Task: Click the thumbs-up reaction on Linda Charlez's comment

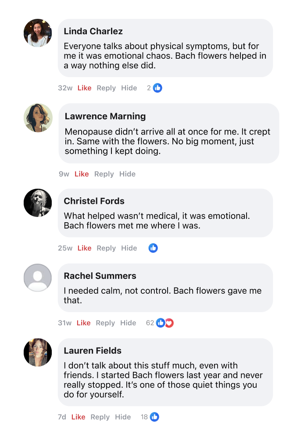Action: pyautogui.click(x=157, y=88)
